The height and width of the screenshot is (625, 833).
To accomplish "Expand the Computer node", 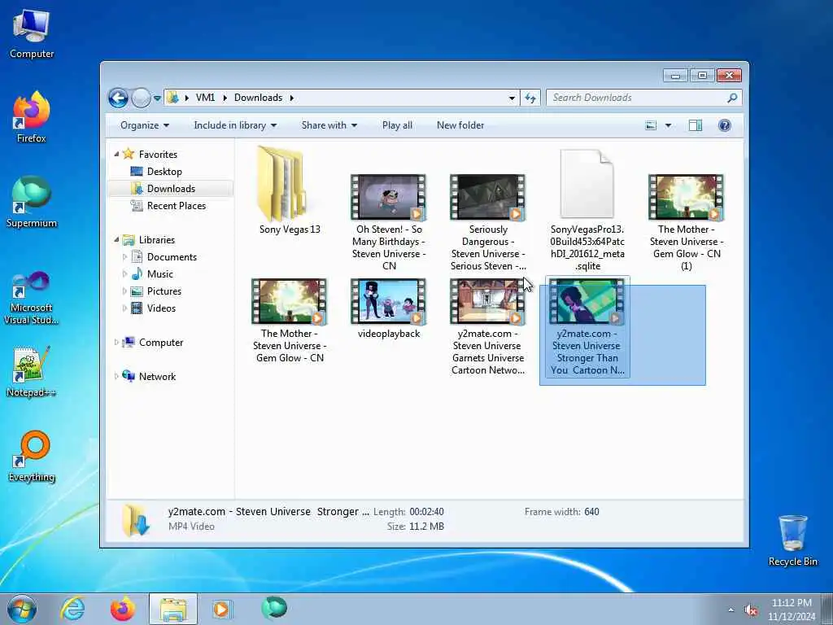I will click(x=116, y=343).
